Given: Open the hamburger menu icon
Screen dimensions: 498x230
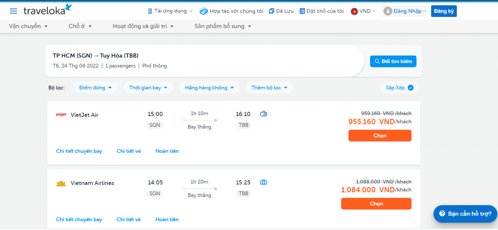Looking at the screenshot, I should coord(13,11).
